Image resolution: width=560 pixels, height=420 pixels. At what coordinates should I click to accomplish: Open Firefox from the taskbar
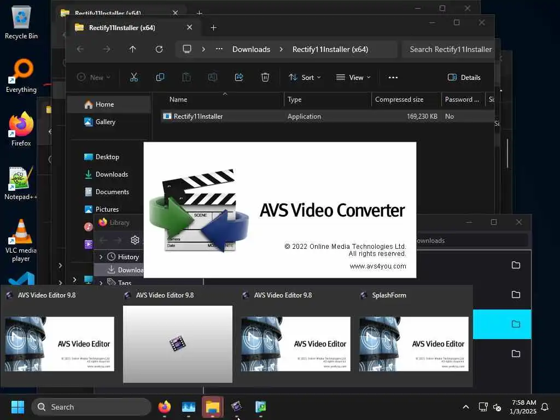pos(164,407)
